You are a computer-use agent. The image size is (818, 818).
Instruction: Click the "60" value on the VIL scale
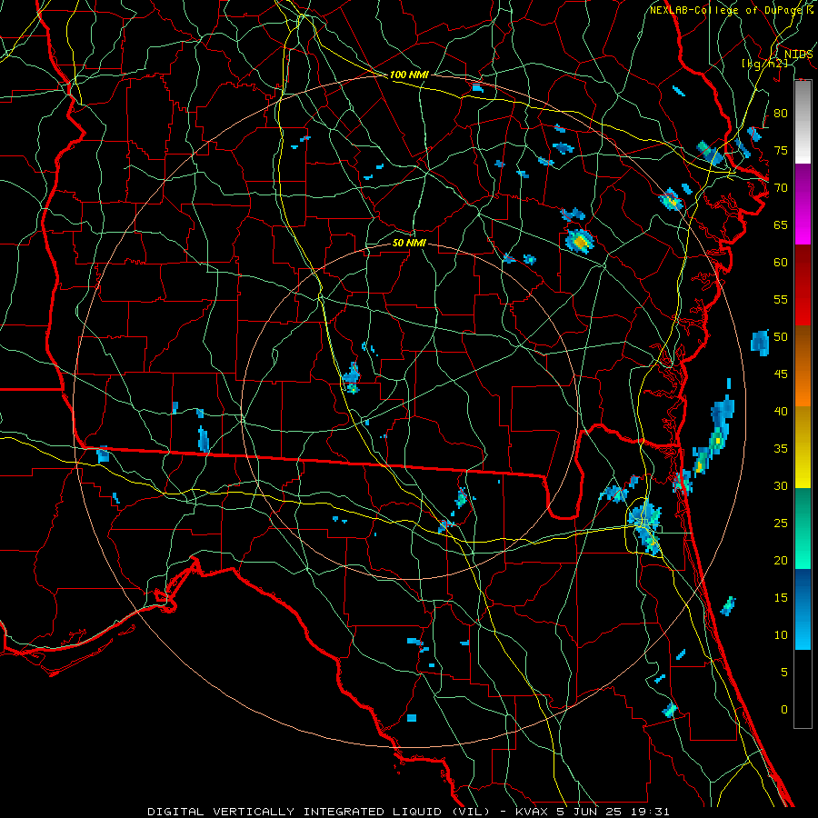[x=781, y=263]
